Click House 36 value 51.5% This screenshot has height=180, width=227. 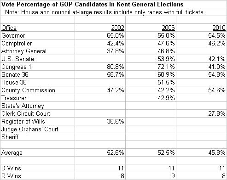pyautogui.click(x=166, y=82)
